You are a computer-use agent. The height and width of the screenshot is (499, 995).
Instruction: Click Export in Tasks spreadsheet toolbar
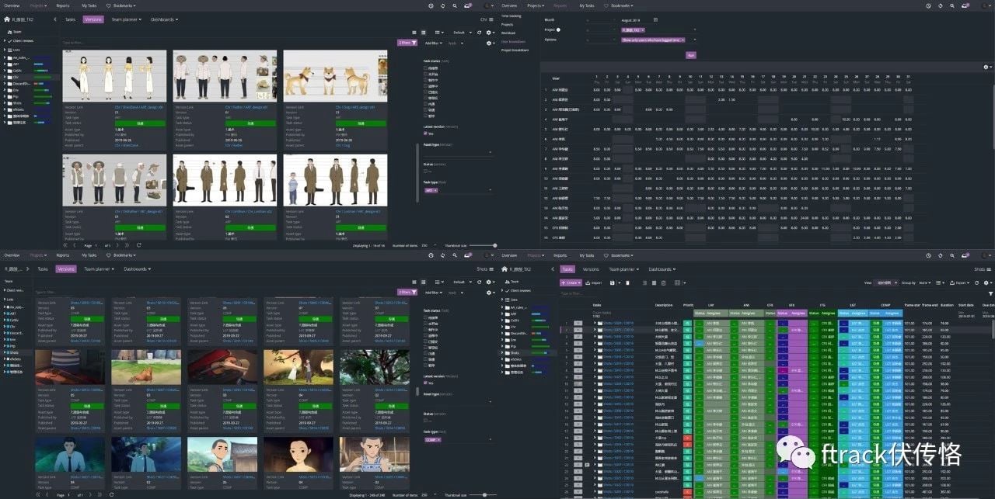pos(961,282)
